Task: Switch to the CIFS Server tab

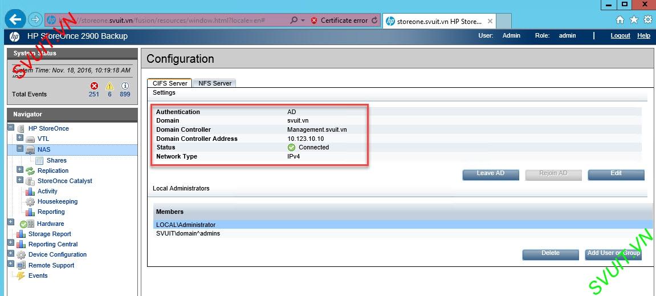Action: tap(169, 83)
